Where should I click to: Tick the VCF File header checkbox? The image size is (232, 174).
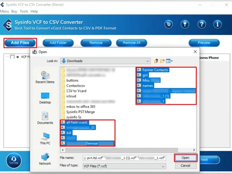point(12,57)
